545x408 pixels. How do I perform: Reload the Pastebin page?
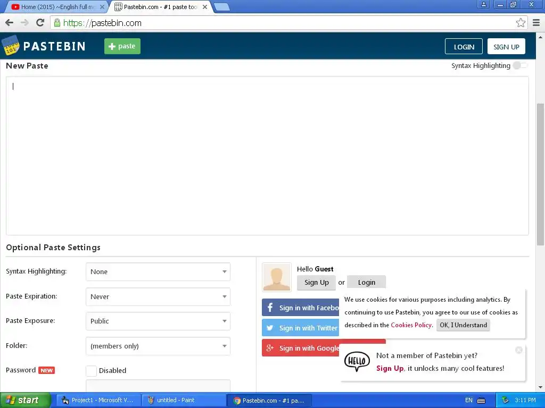tap(40, 23)
